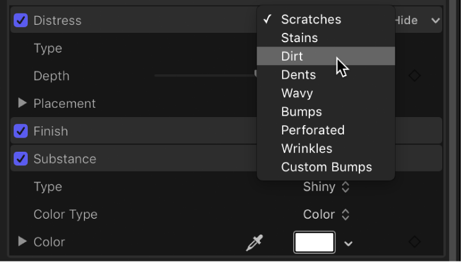Pick the Dents menu option
This screenshot has height=262, width=462.
tap(298, 75)
